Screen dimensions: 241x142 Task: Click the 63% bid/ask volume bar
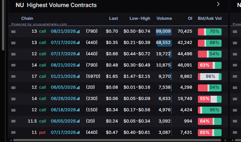pos(210,65)
